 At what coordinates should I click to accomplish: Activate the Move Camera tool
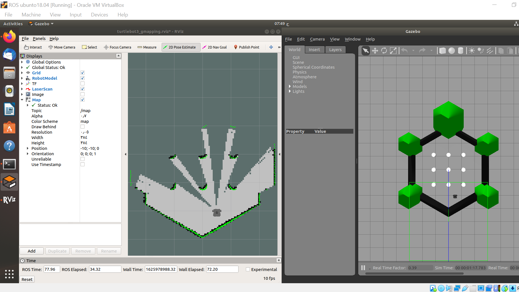pyautogui.click(x=62, y=47)
